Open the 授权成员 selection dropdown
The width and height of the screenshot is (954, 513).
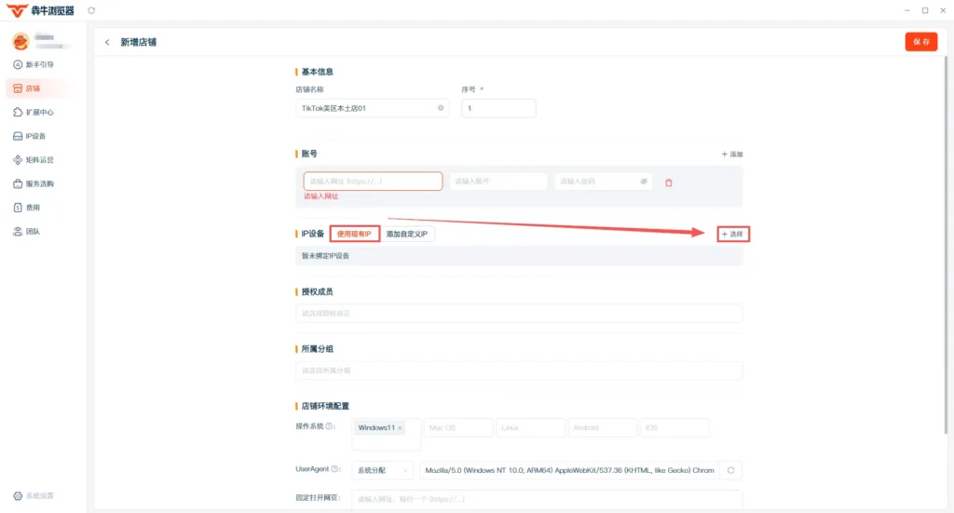[519, 314]
